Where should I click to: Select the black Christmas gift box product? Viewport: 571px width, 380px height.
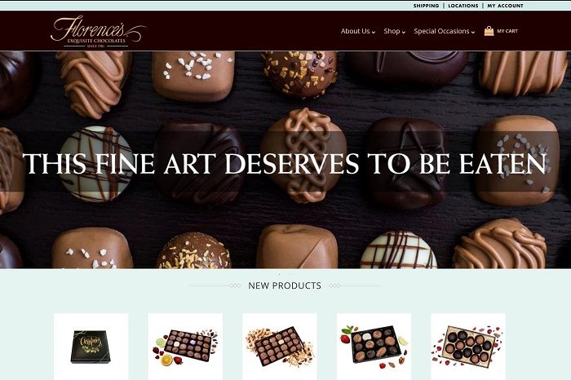[91, 347]
